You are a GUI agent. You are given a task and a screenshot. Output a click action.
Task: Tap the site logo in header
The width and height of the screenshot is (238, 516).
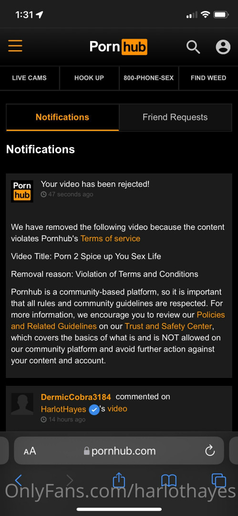click(118, 47)
